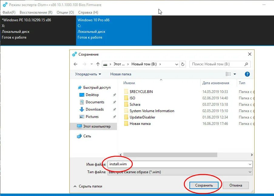Click the Back arrow in save dialog
The width and height of the screenshot is (274, 196).
click(x=75, y=64)
